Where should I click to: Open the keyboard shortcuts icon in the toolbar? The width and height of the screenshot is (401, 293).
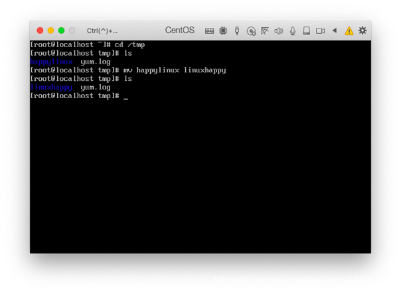[x=209, y=31]
